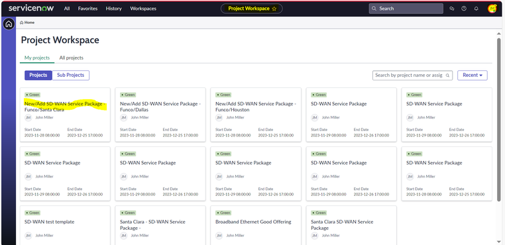Click Green status badge on Funco/Dallas card
Screen dimensions: 505x245
click(x=127, y=95)
